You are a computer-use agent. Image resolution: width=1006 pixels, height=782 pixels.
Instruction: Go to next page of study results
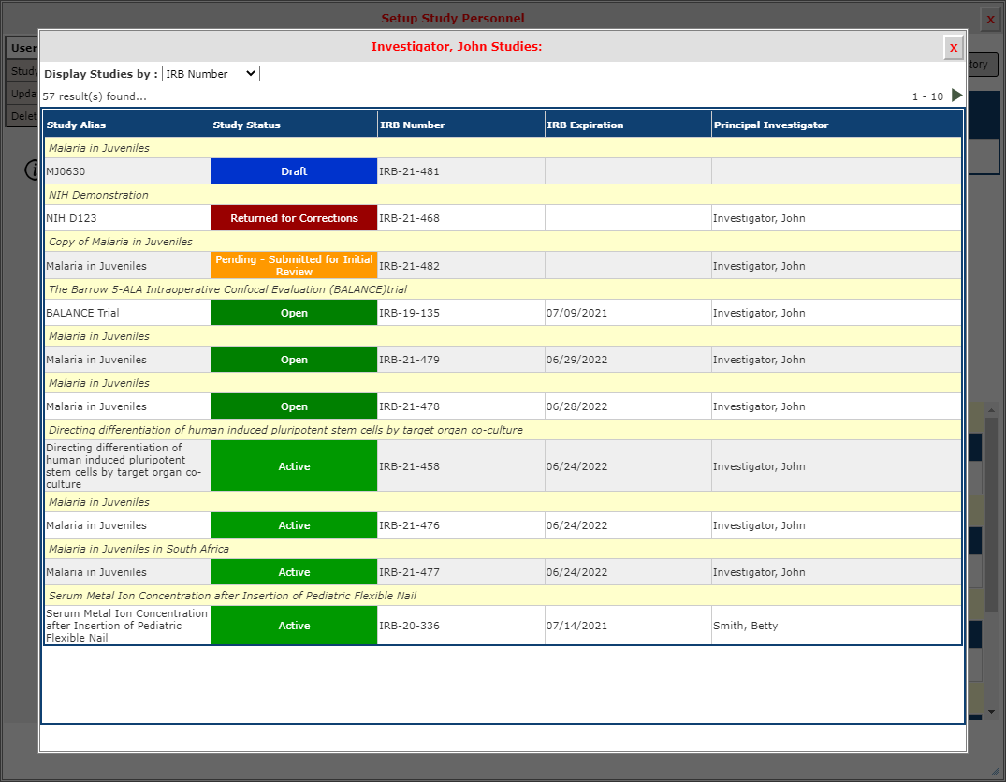pyautogui.click(x=956, y=96)
